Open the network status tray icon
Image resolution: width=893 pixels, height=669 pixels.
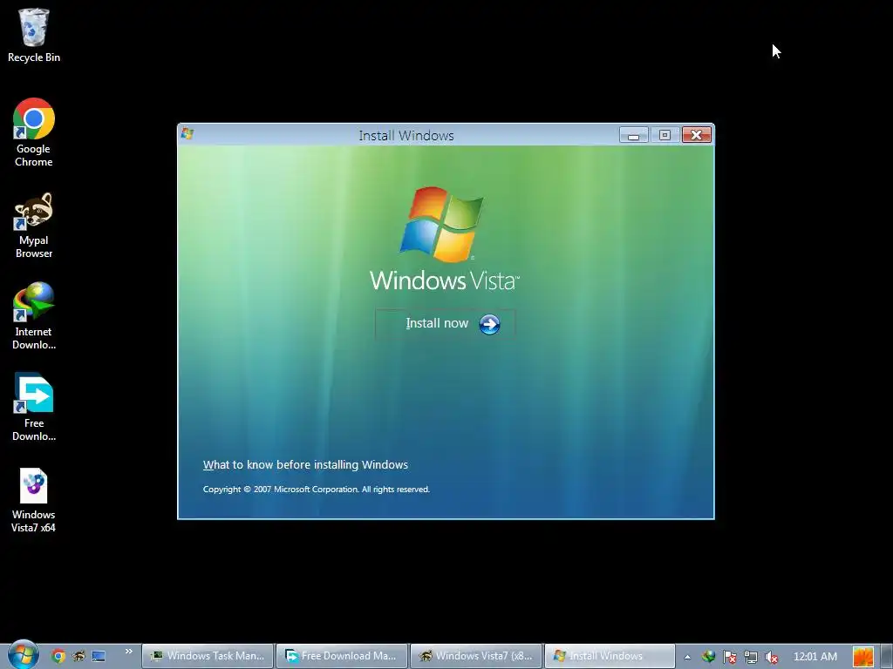[x=751, y=657]
